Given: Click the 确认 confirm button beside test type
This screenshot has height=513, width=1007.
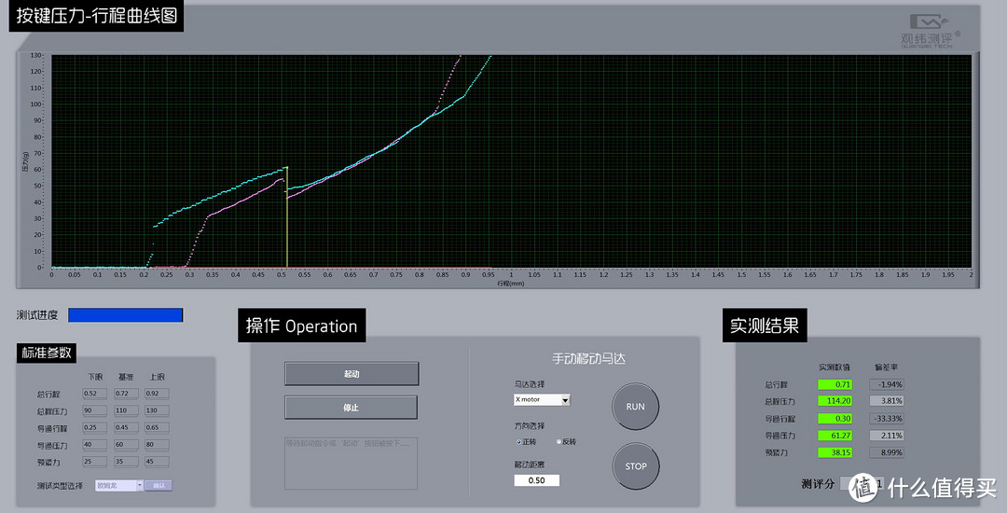Looking at the screenshot, I should [158, 485].
